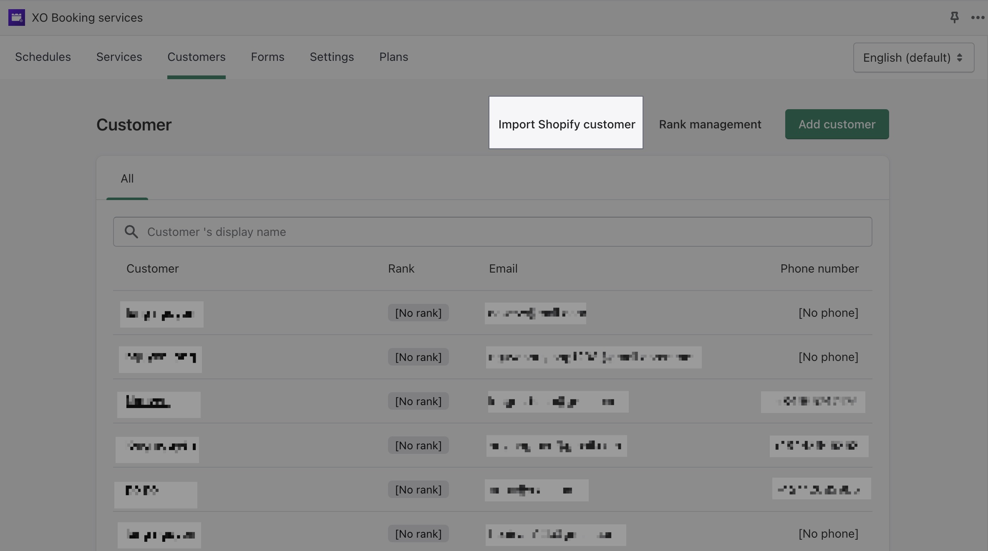Pin the app using the pin icon

(x=955, y=18)
